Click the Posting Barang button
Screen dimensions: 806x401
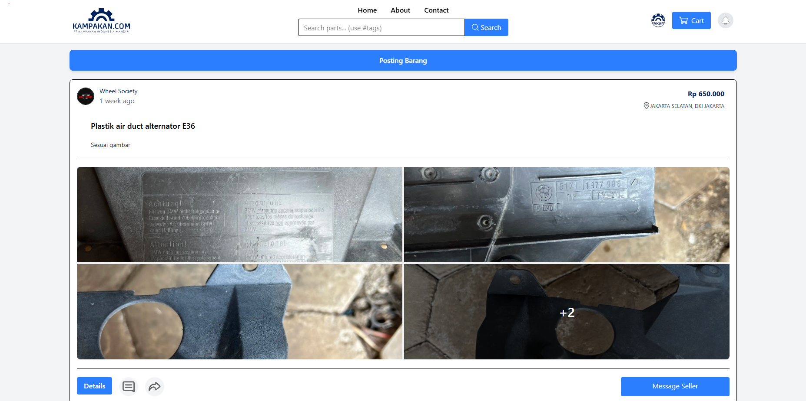pyautogui.click(x=403, y=60)
